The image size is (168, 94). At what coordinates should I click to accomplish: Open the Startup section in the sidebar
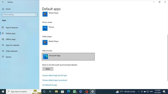tap(8, 57)
